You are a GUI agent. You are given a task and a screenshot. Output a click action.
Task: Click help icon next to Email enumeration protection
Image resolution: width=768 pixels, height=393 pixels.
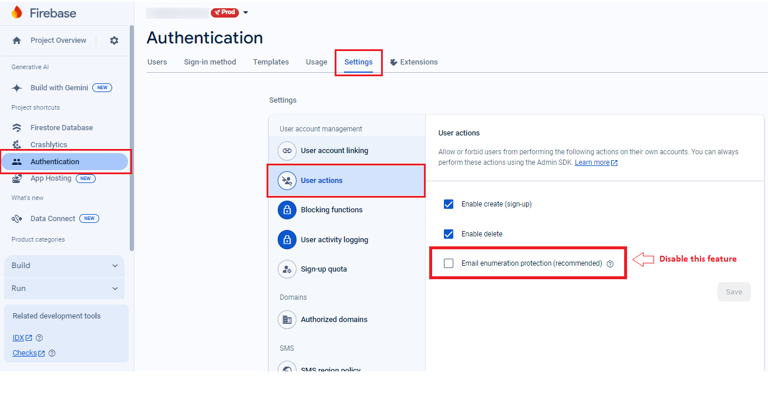(x=610, y=264)
